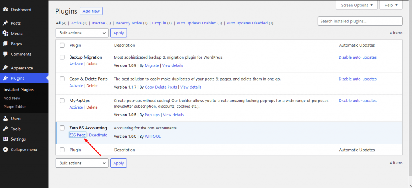Open the ZBS Page link

click(78, 135)
